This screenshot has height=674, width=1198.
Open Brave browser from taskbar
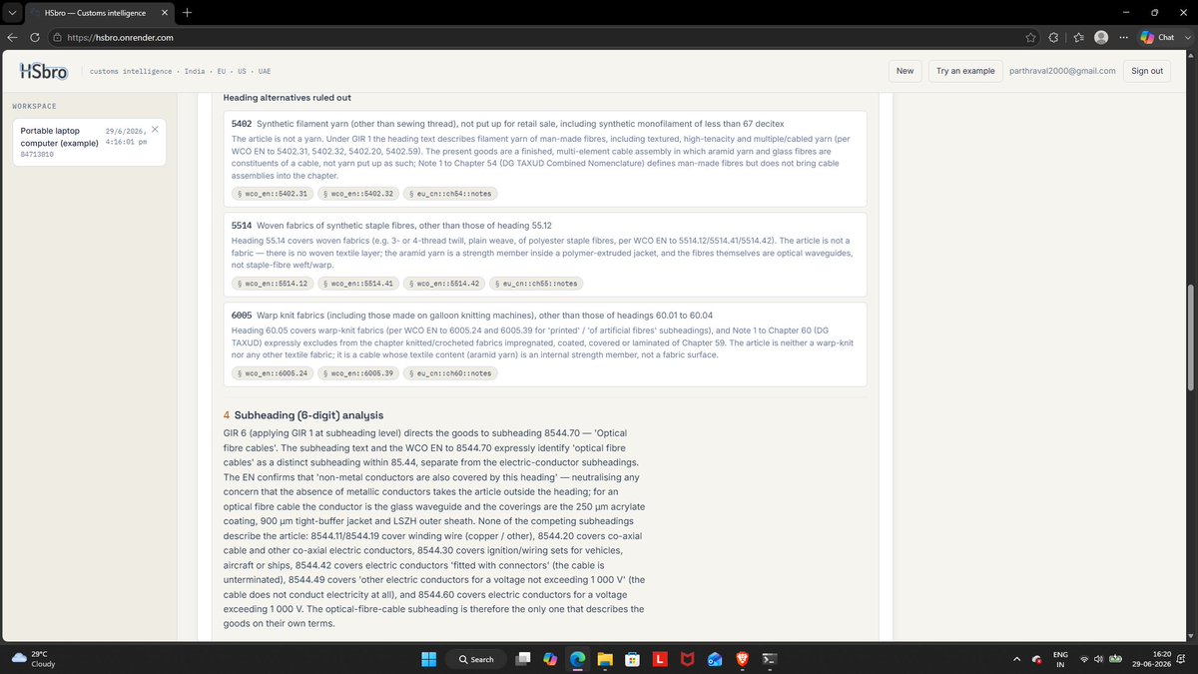[x=742, y=659]
